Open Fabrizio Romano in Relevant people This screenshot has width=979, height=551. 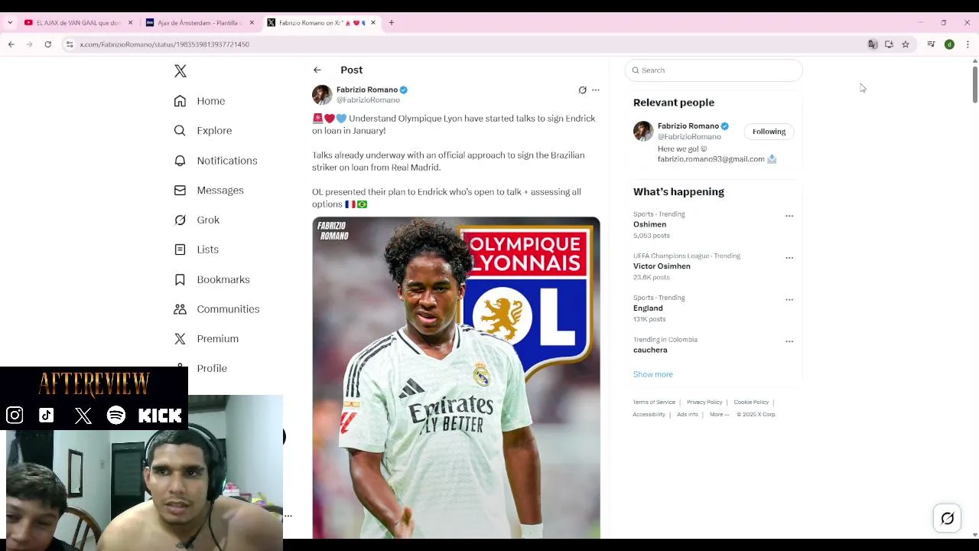click(688, 126)
